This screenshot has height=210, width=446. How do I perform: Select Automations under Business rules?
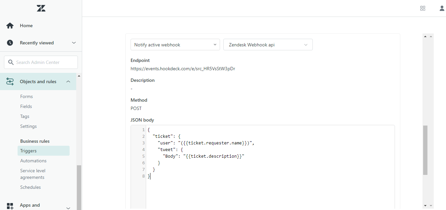pos(33,161)
